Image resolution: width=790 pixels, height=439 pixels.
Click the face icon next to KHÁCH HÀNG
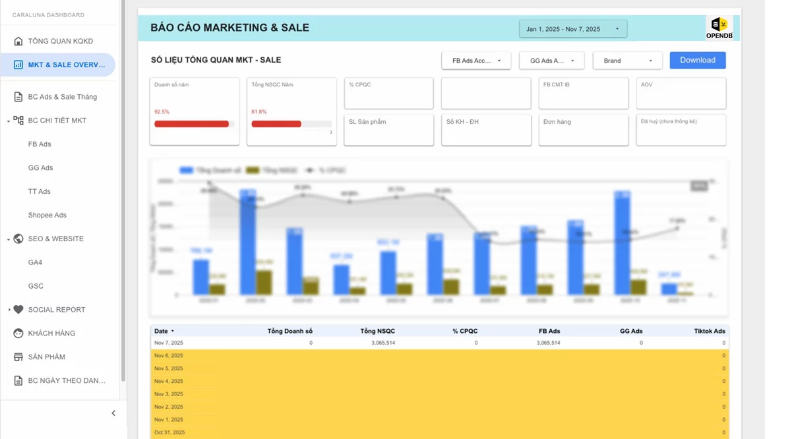(x=18, y=333)
